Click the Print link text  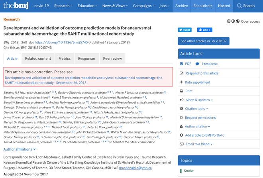[x=189, y=91]
